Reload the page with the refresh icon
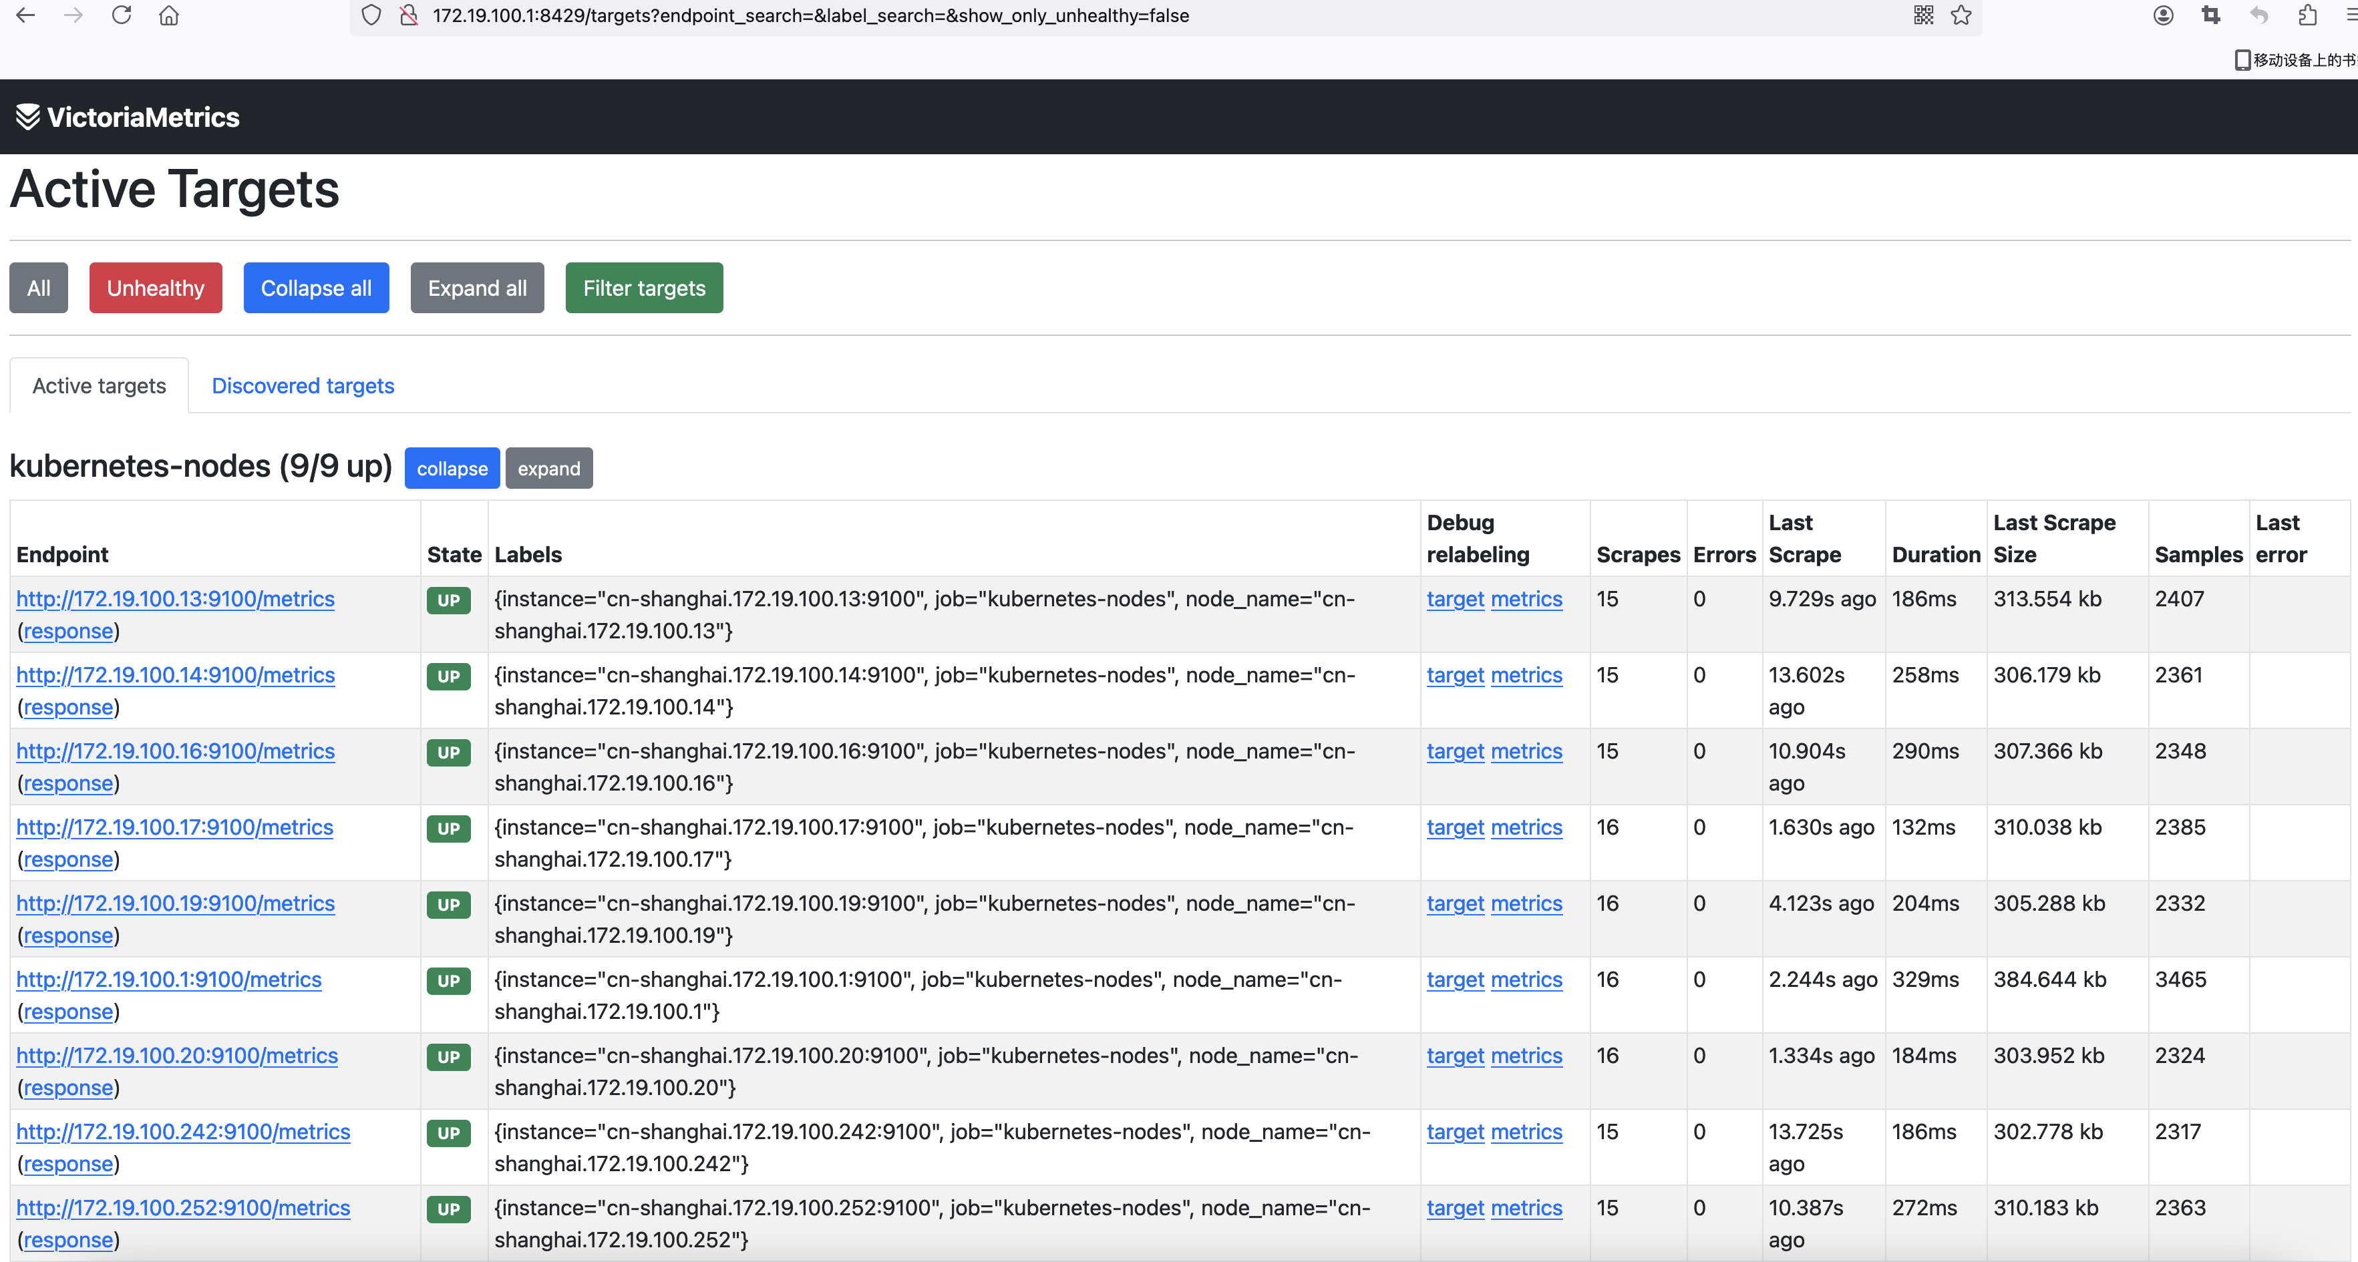This screenshot has height=1262, width=2358. tap(121, 15)
